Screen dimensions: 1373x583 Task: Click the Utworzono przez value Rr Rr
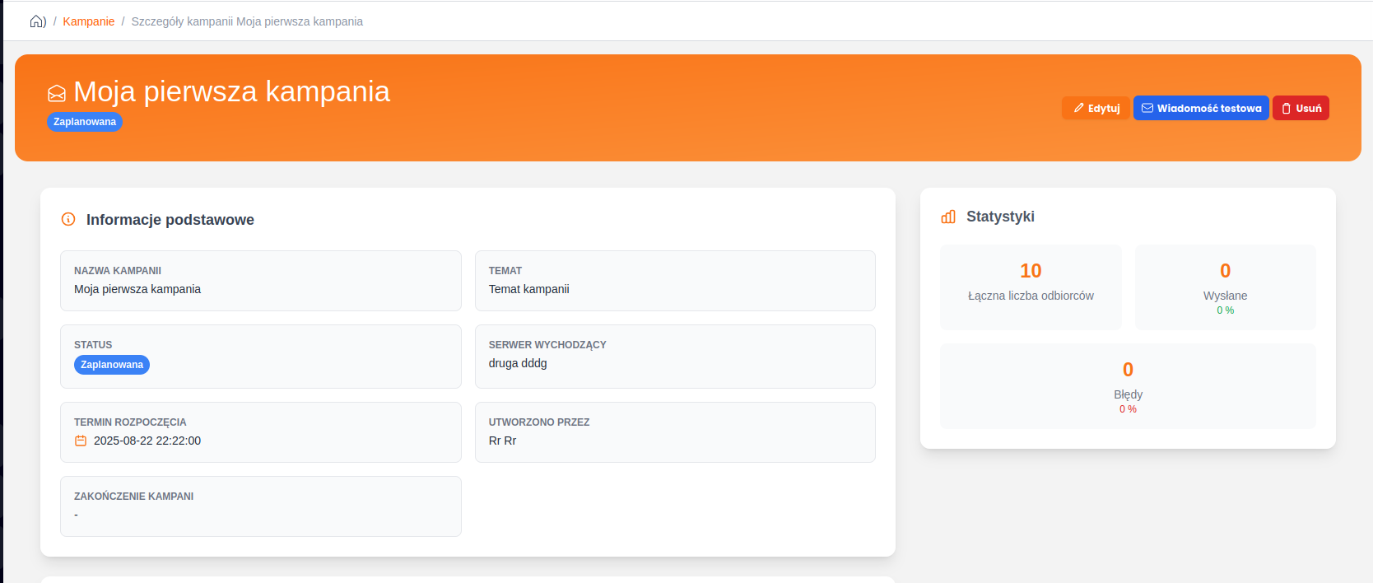(502, 441)
